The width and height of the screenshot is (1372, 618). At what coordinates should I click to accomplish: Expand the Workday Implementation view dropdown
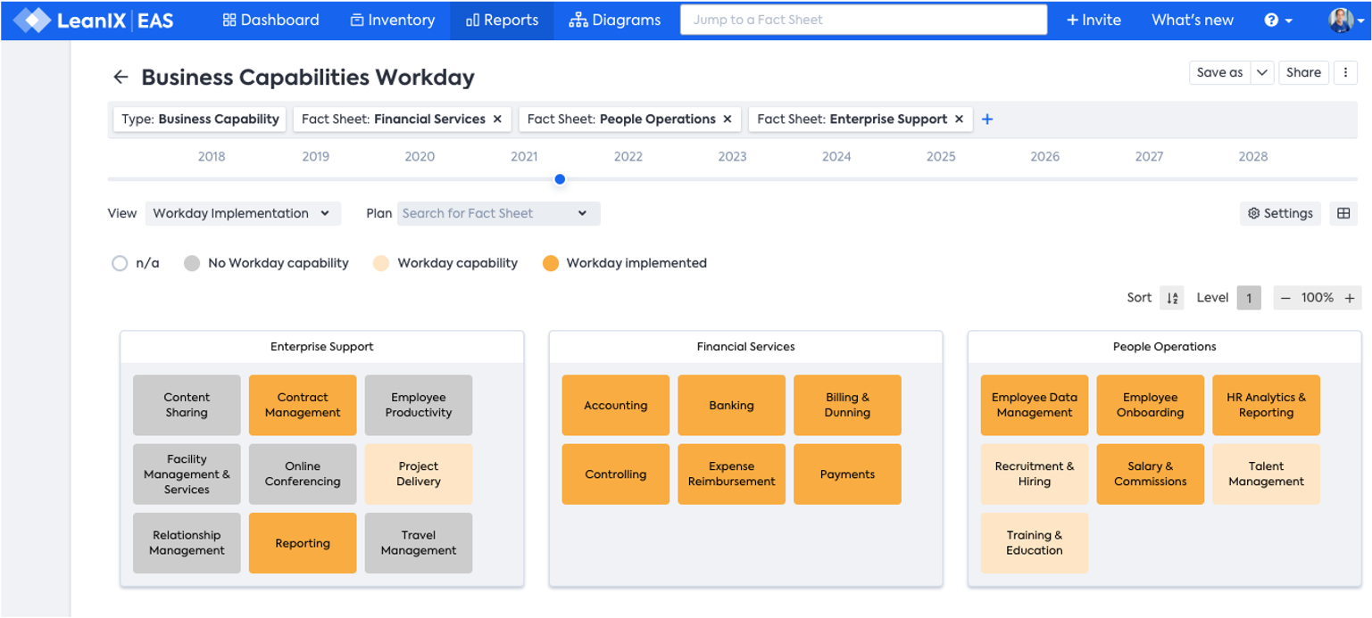coord(242,213)
